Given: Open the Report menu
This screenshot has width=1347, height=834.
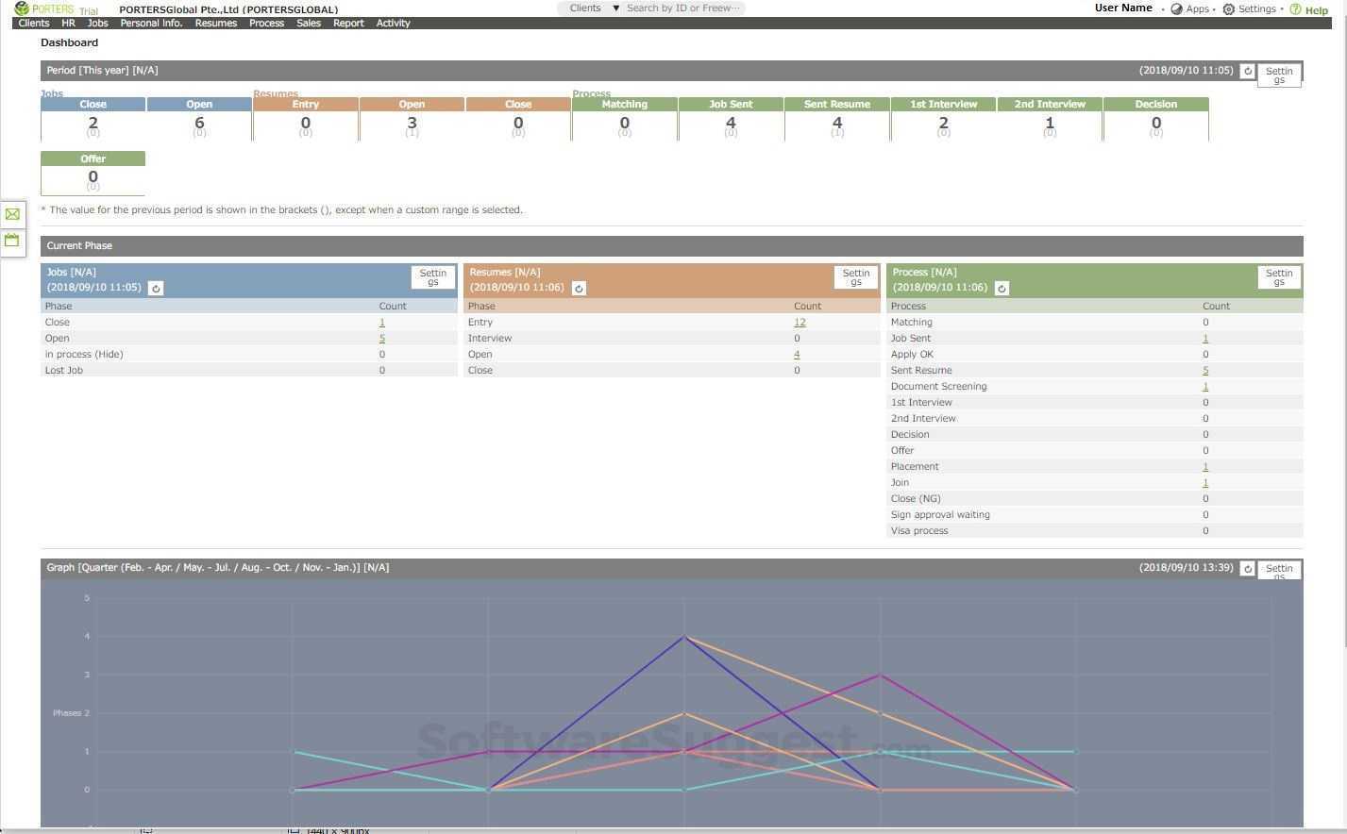Looking at the screenshot, I should (x=347, y=23).
